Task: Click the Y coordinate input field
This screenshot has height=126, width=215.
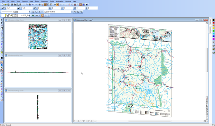Action: (x=28, y=8)
